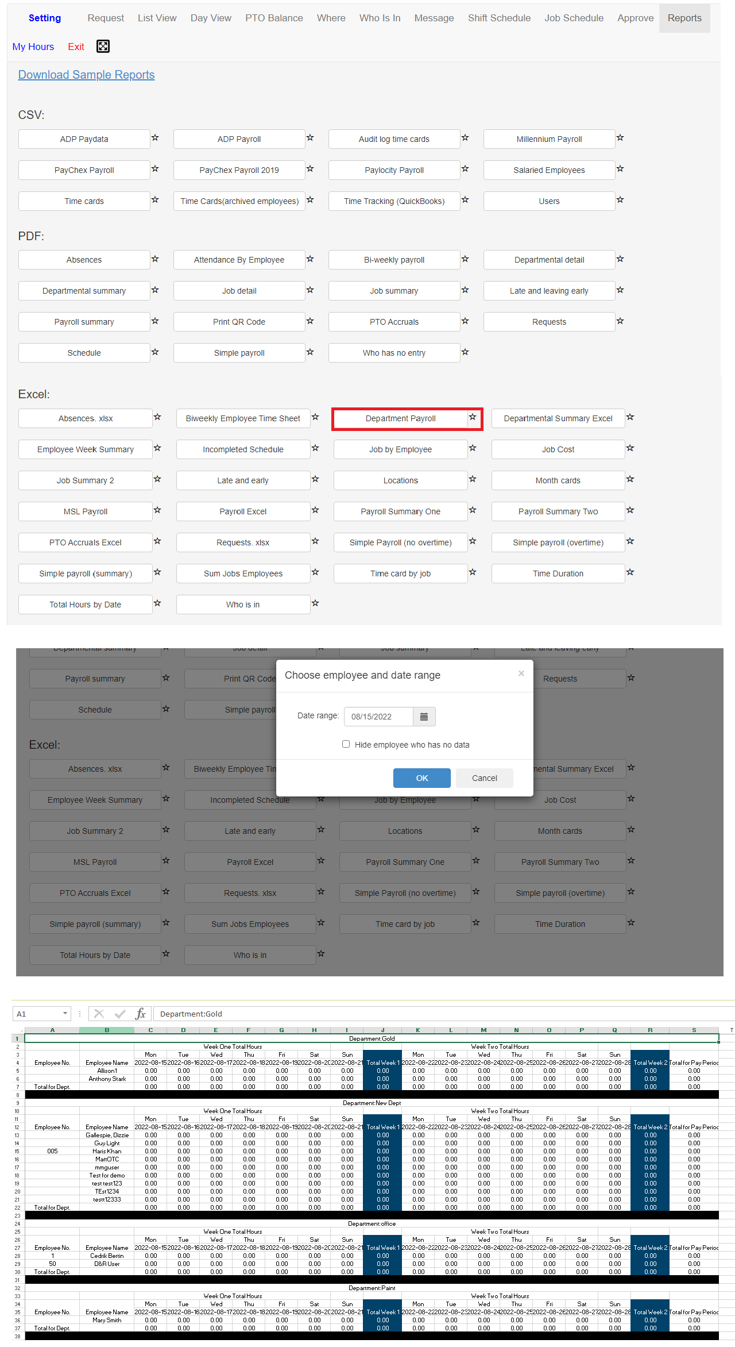Click the Excel formula confirm checkmark icon

120,1014
